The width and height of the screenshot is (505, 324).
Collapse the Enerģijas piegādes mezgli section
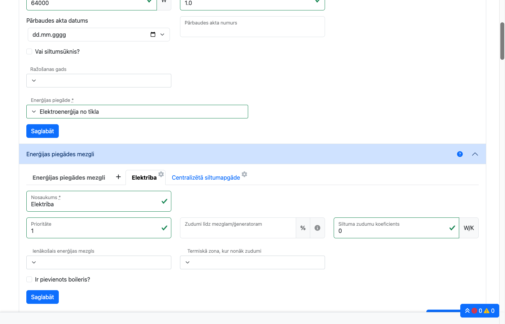[x=475, y=154]
